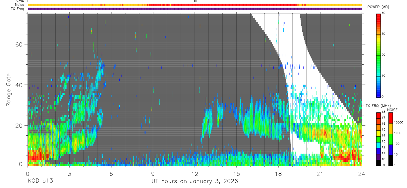Click the 24 tick on UT hours axis

(362, 173)
